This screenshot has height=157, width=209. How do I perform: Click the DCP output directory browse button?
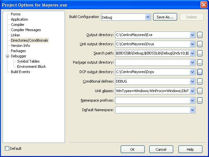tap(199, 72)
